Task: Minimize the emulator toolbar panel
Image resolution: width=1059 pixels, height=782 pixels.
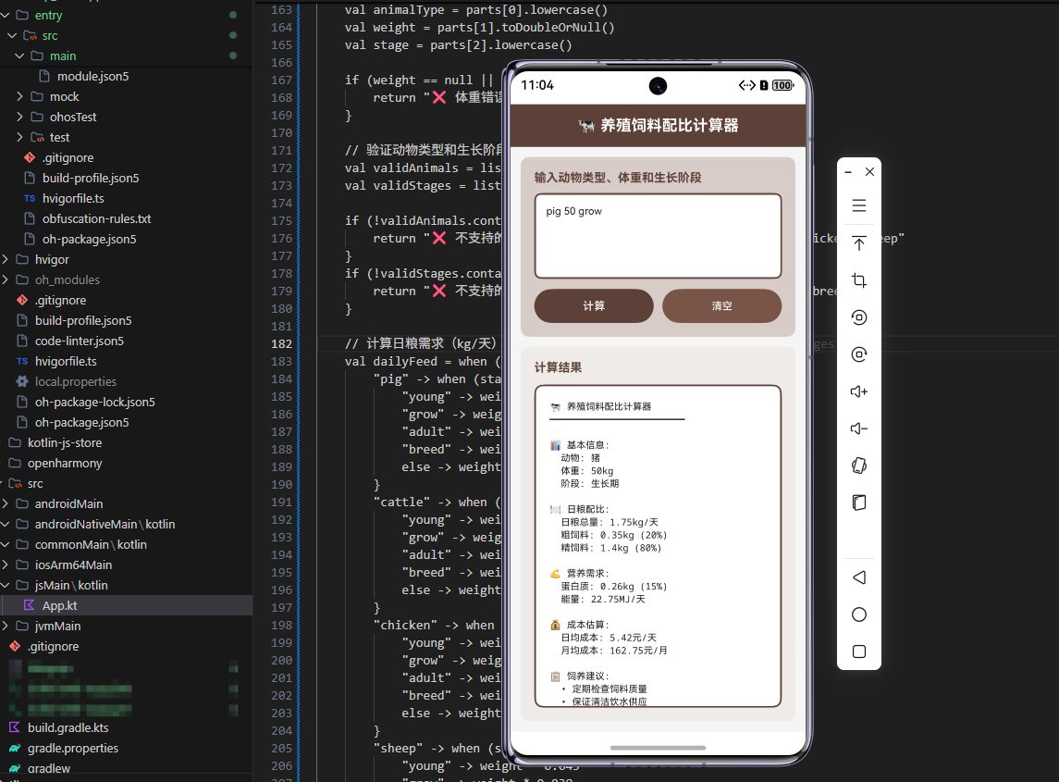Action: 847,172
